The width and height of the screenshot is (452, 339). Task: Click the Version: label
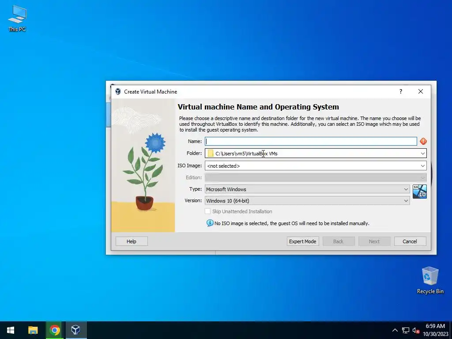tap(193, 200)
